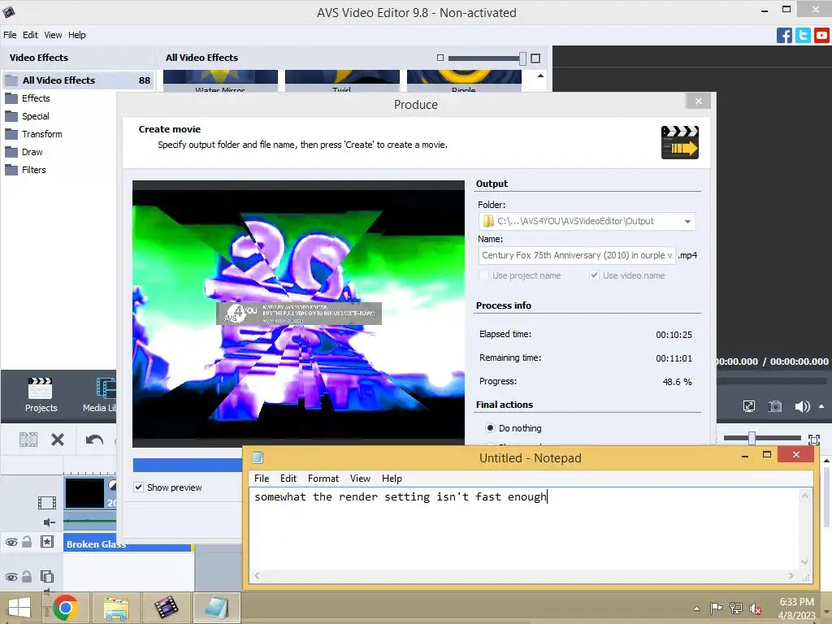Switch preview to full screen monitor icon
The width and height of the screenshot is (832, 624).
pos(748,406)
